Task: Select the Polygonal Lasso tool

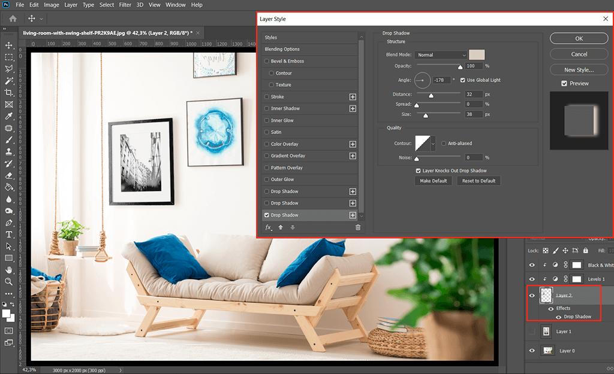Action: click(8, 69)
